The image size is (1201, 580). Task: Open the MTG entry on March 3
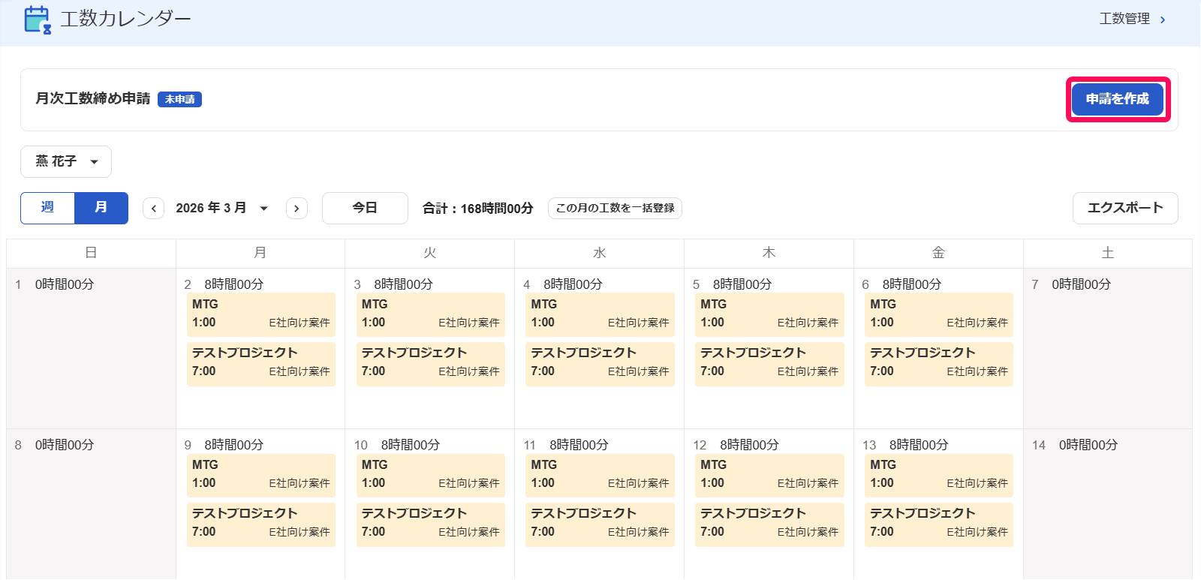(x=431, y=314)
